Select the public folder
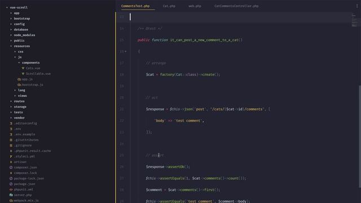The width and height of the screenshot is (361, 203). [19, 41]
